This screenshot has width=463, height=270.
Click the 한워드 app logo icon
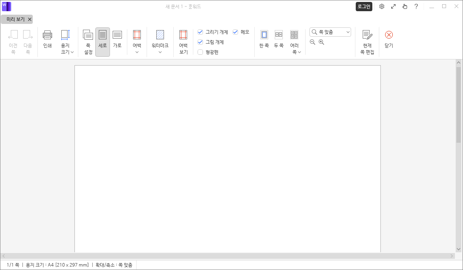tap(7, 7)
